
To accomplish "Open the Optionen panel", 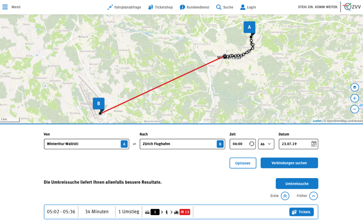I will click(x=243, y=163).
